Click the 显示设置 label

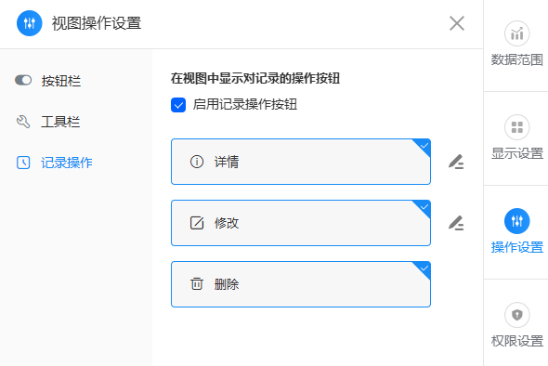(x=517, y=153)
